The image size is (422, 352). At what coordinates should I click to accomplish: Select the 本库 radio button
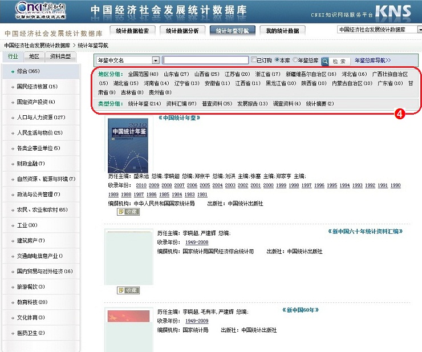pos(278,60)
